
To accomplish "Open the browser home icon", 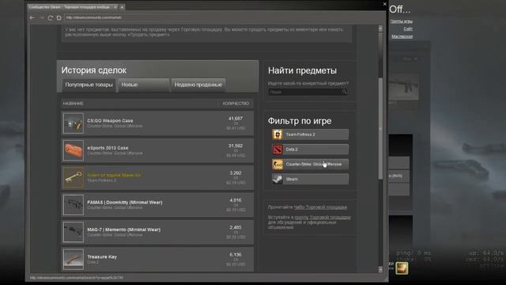I will click(x=59, y=17).
